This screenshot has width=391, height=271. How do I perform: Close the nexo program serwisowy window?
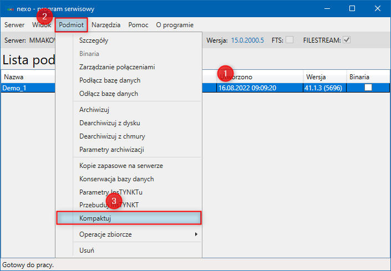tap(378, 9)
